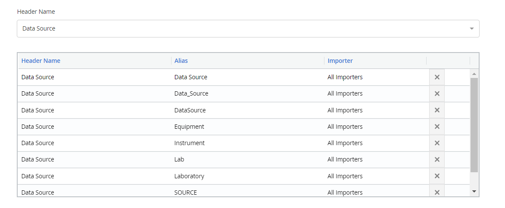Sort table by Alias column
This screenshot has width=505, height=208.
(181, 61)
